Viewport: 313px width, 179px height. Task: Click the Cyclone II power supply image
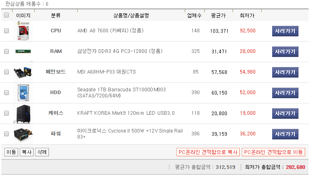point(23,134)
